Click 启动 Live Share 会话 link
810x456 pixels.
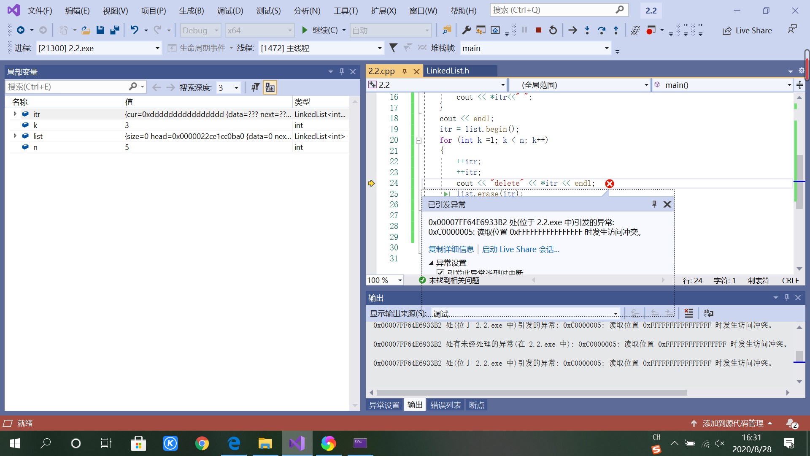tap(521, 250)
